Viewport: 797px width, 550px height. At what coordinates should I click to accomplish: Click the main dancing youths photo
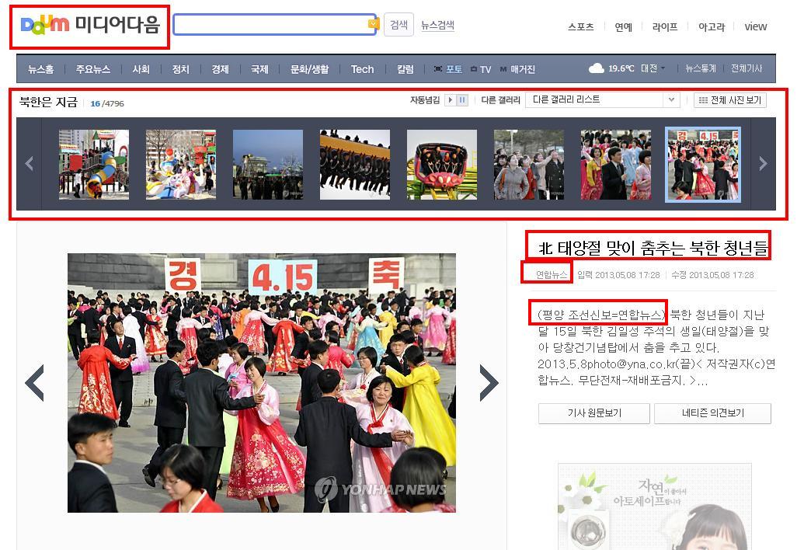(262, 383)
